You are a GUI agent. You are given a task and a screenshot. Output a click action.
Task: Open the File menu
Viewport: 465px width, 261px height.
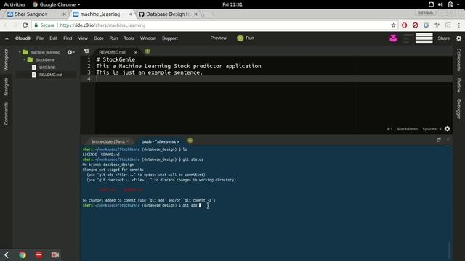point(40,38)
